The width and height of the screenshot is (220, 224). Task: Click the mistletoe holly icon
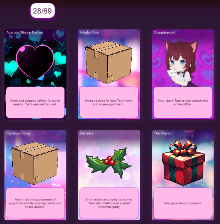click(x=108, y=163)
